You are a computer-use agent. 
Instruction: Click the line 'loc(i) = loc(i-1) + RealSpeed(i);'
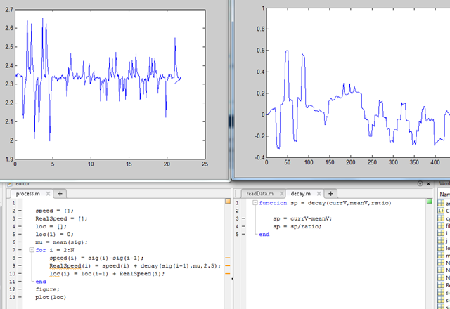tap(107, 274)
